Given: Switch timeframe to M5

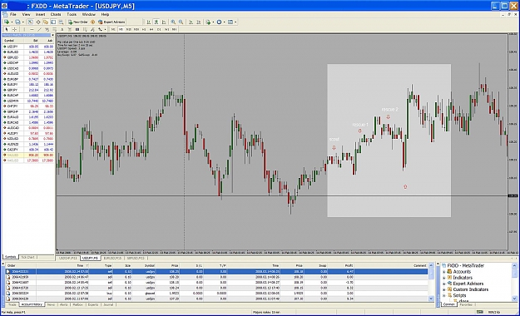Looking at the screenshot, I should (121, 29).
